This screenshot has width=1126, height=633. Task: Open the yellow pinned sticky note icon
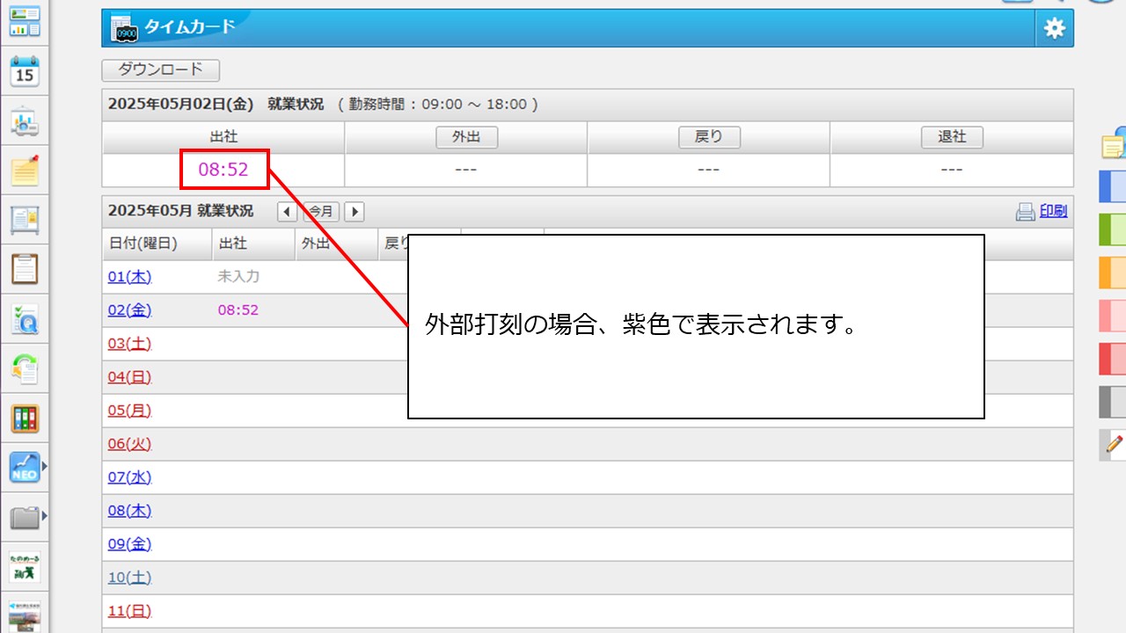[25, 170]
